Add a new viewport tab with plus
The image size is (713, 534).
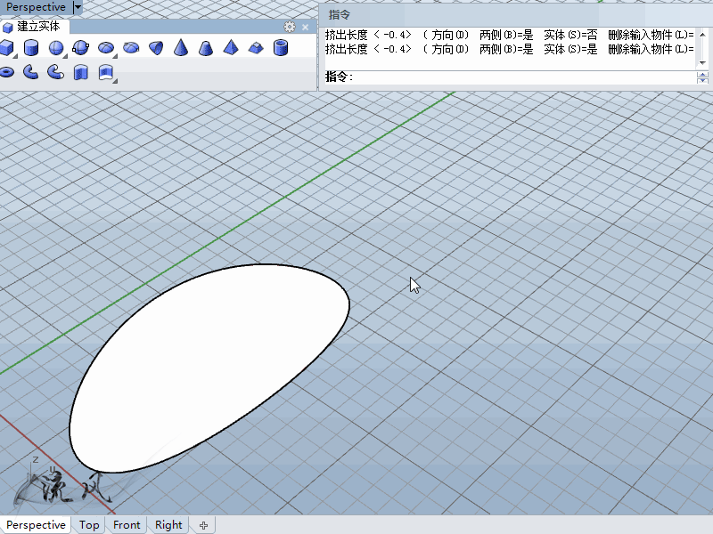pos(203,525)
